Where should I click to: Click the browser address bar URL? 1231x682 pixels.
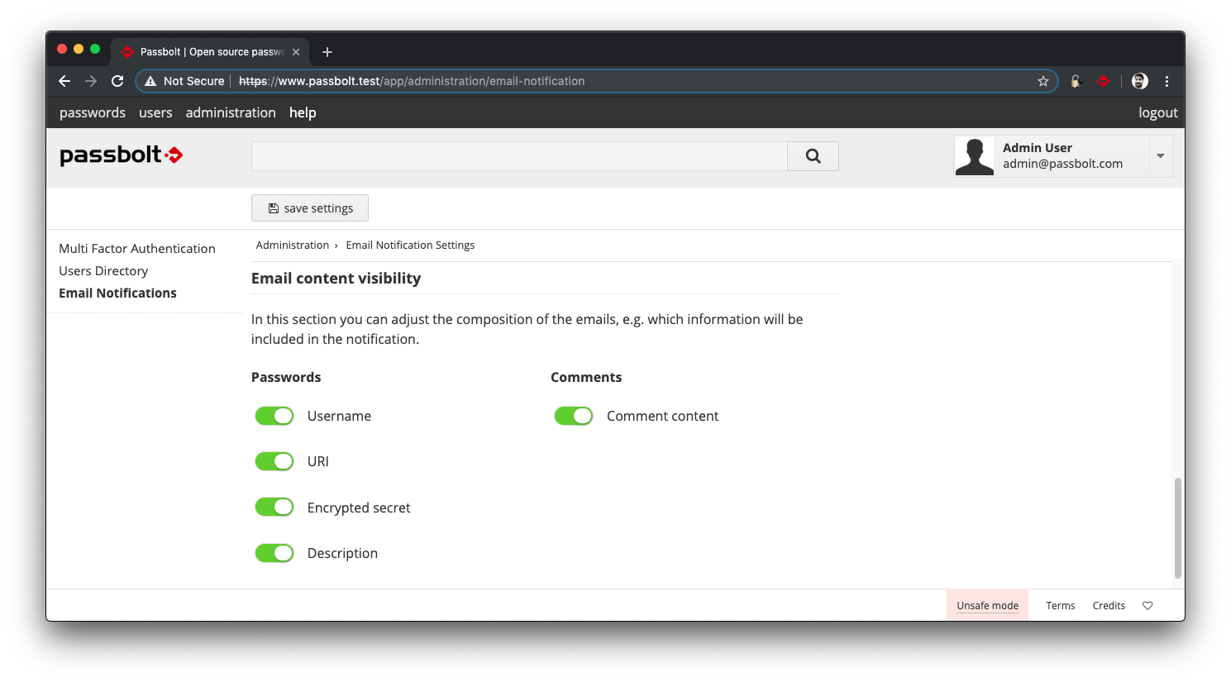pyautogui.click(x=412, y=81)
